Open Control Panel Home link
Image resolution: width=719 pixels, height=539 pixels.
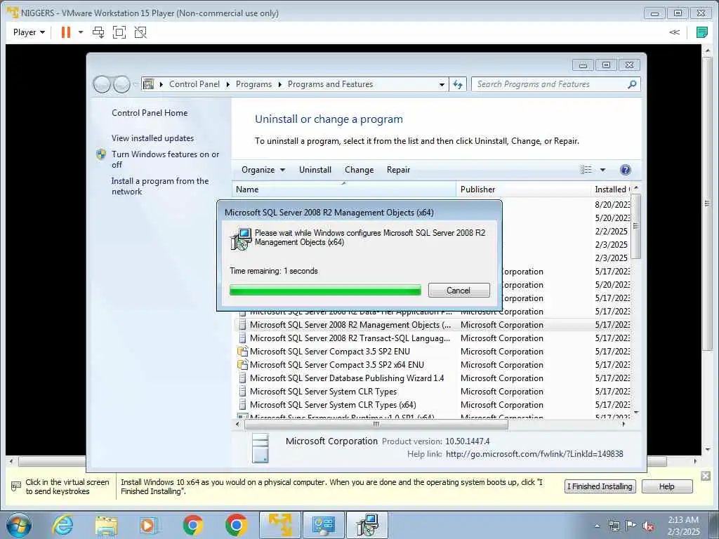coord(150,113)
